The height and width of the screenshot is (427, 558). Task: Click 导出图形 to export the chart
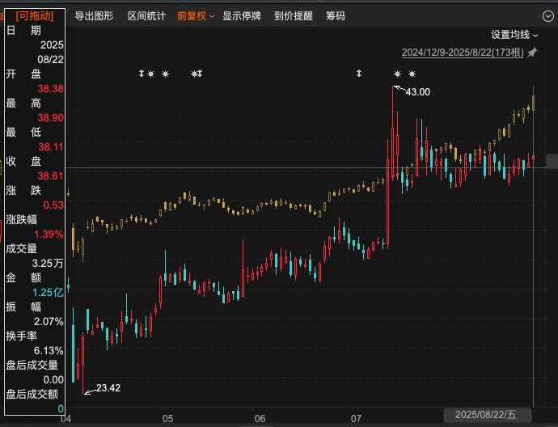pos(94,15)
